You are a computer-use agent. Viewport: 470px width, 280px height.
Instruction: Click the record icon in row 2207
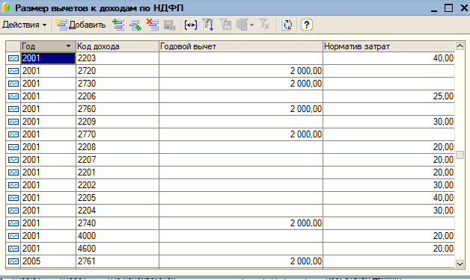tap(13, 160)
